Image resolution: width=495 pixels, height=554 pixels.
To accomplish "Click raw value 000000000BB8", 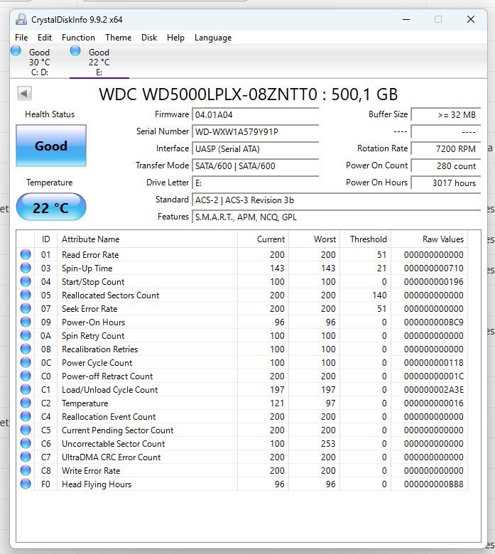I will pyautogui.click(x=433, y=484).
